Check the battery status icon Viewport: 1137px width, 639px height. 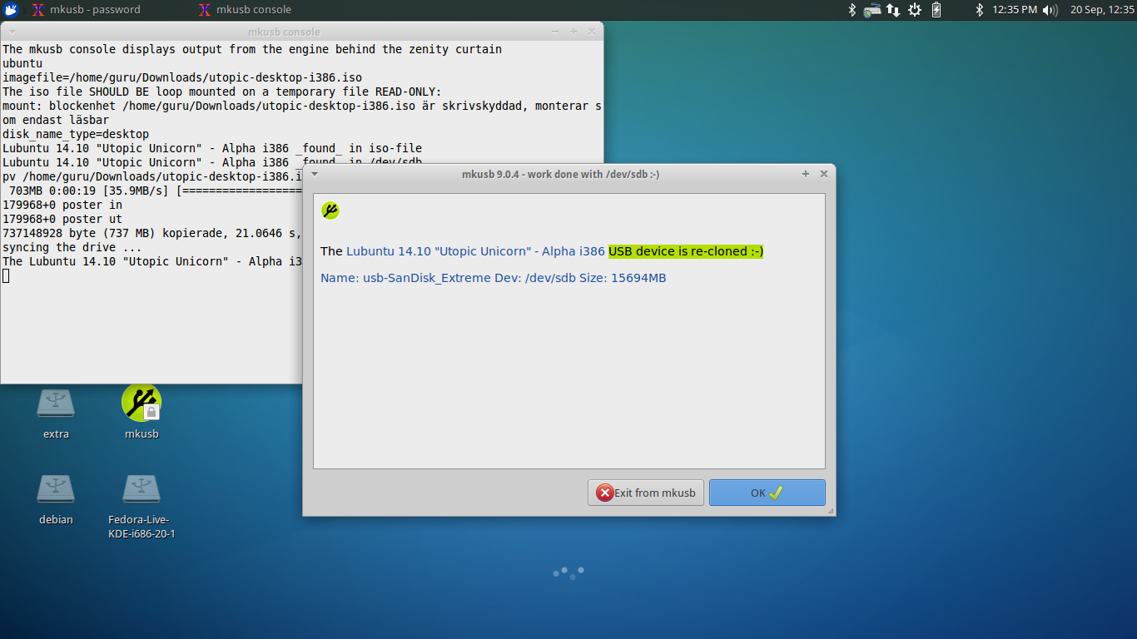[936, 10]
